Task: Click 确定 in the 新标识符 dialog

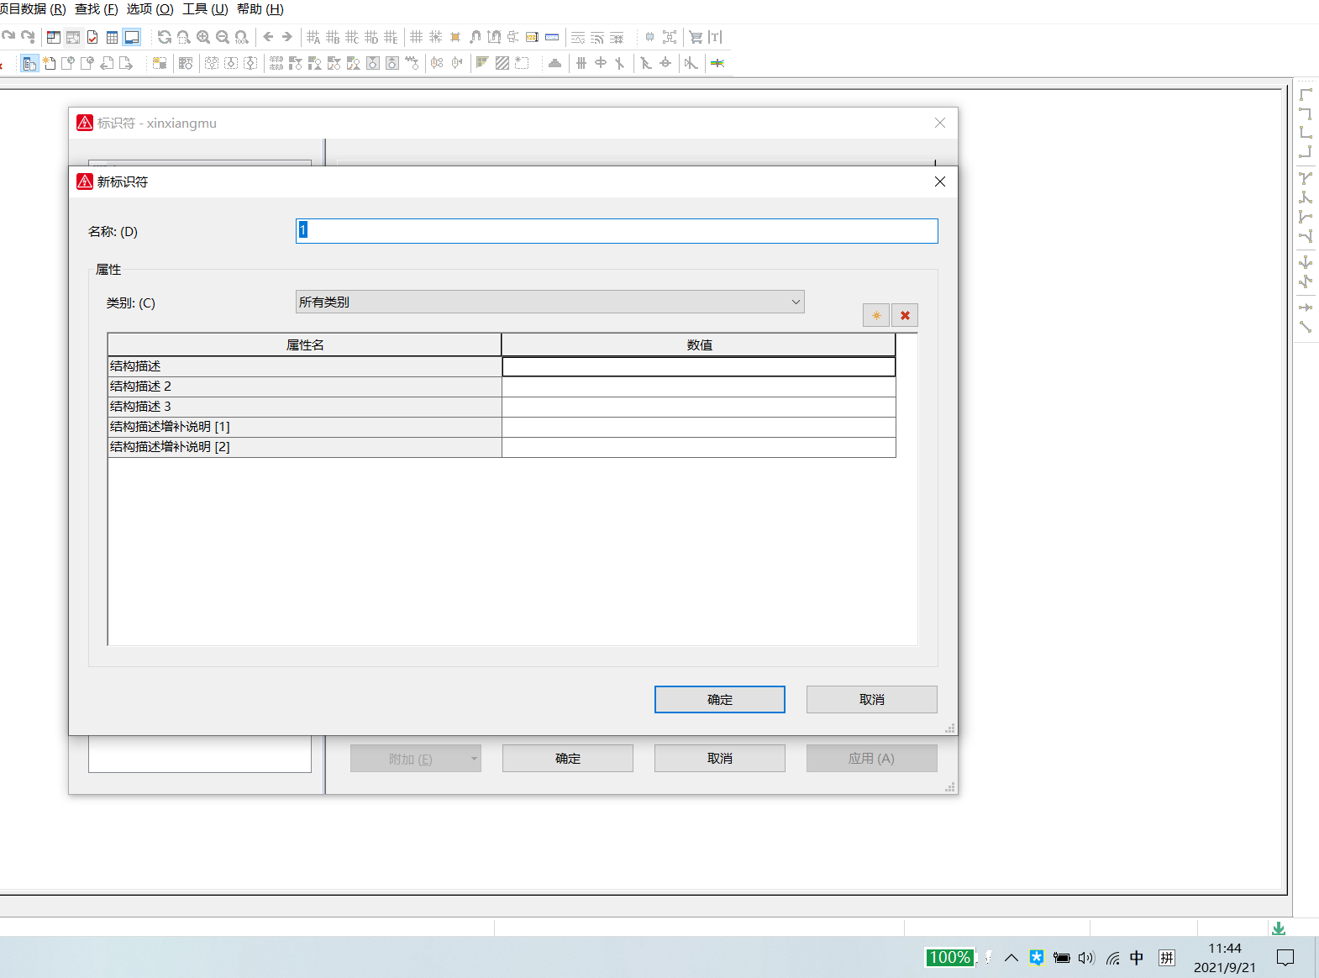Action: 719,699
